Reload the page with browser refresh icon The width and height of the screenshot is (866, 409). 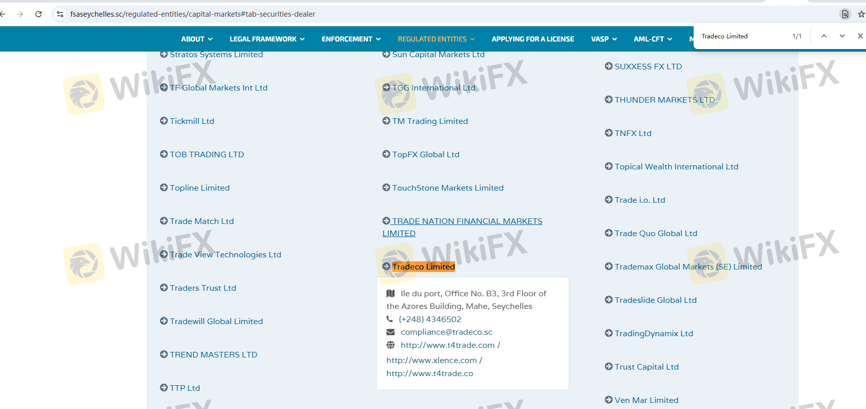click(x=38, y=14)
